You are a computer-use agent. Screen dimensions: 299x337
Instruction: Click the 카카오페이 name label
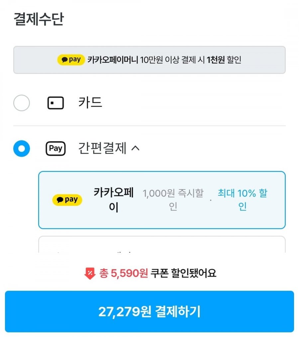[114, 200]
